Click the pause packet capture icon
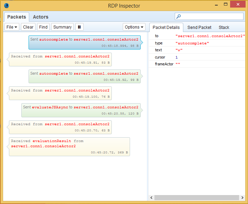Image resolution: width=248 pixels, height=204 pixels. [79, 27]
